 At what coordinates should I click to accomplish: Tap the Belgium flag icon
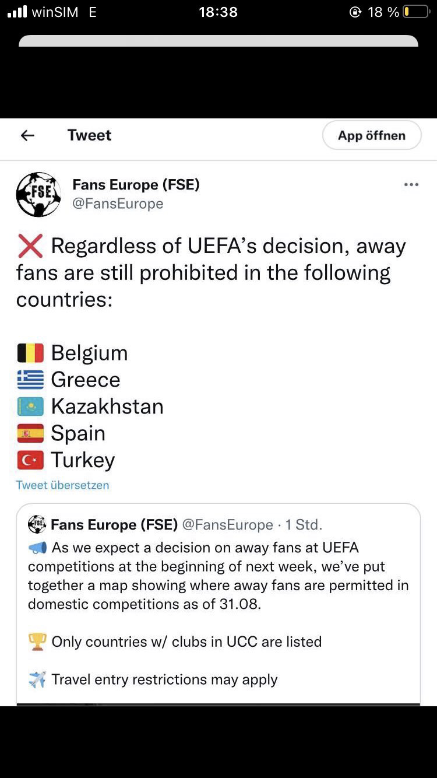tap(30, 353)
